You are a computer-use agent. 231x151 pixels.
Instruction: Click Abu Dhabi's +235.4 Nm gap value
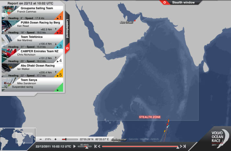tap(45, 72)
